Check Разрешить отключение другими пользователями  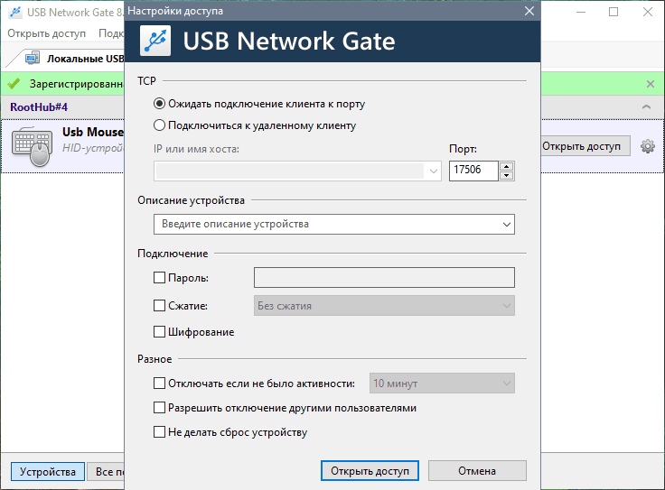[x=160, y=408]
